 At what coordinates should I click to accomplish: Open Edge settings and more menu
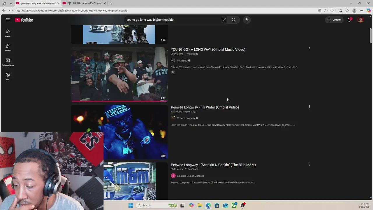point(361,10)
